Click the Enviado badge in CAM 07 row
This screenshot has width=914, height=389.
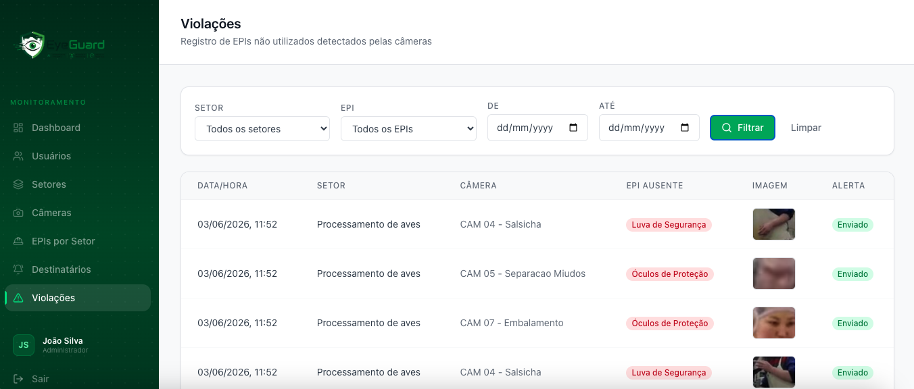[852, 323]
